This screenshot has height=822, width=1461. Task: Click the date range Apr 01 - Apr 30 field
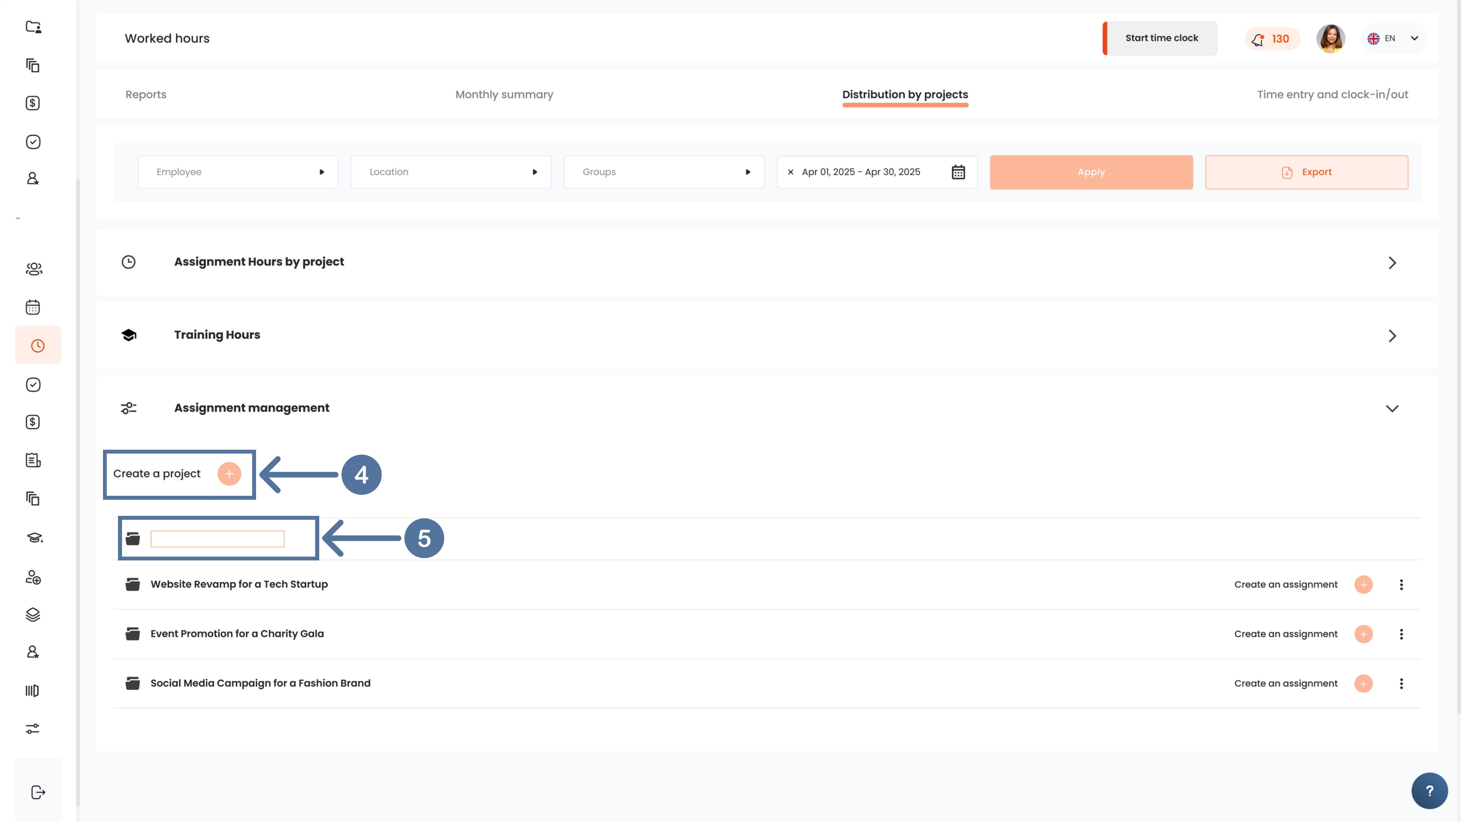(877, 172)
